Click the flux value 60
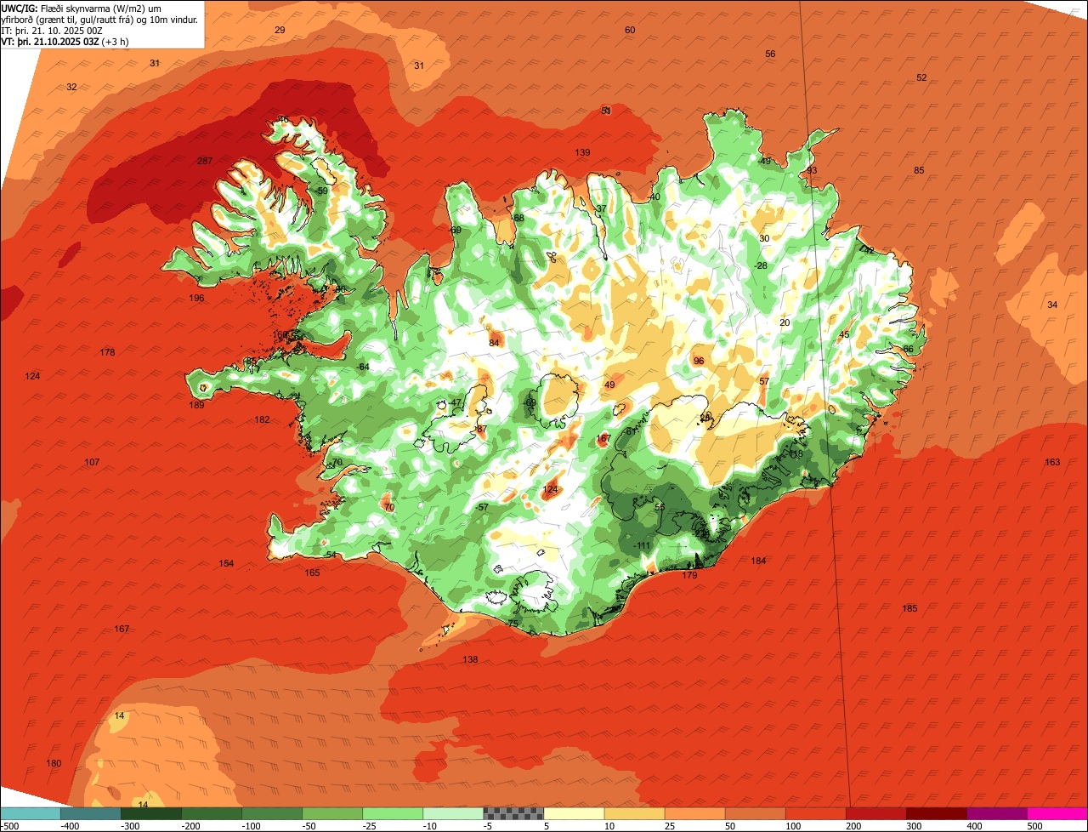The width and height of the screenshot is (1088, 832). [630, 30]
